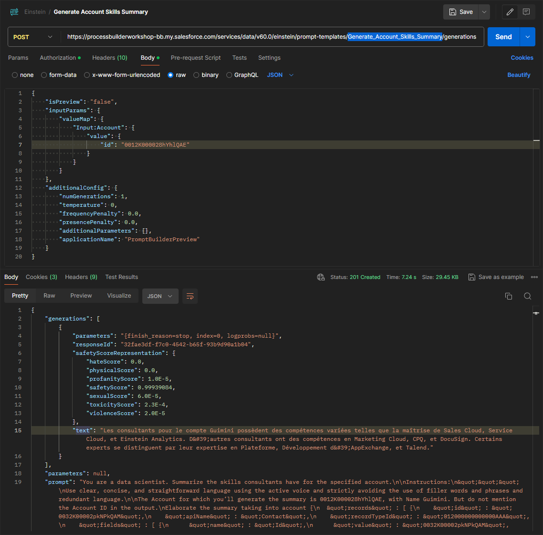Click the Send button
Image resolution: width=543 pixels, height=535 pixels.
click(503, 37)
